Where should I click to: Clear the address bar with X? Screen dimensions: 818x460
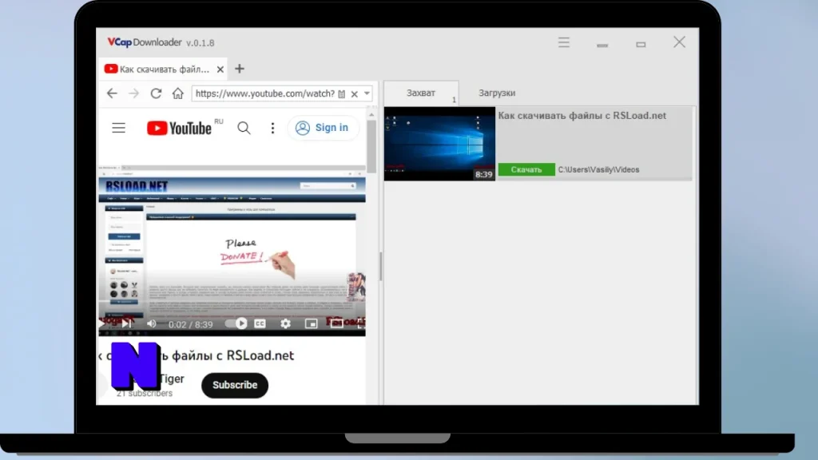click(354, 94)
